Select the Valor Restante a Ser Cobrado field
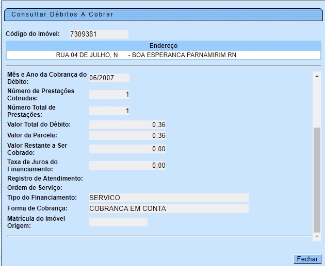The image size is (325, 266). [x=127, y=149]
